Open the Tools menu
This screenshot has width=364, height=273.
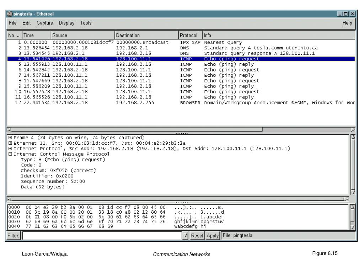click(x=86, y=23)
